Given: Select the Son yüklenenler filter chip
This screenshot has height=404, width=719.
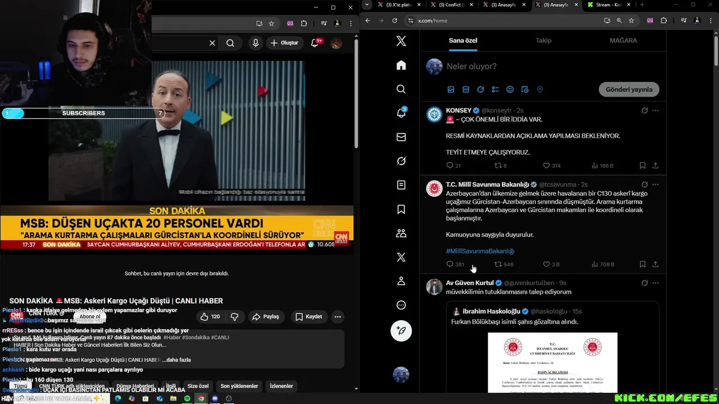Looking at the screenshot, I should coord(239,386).
